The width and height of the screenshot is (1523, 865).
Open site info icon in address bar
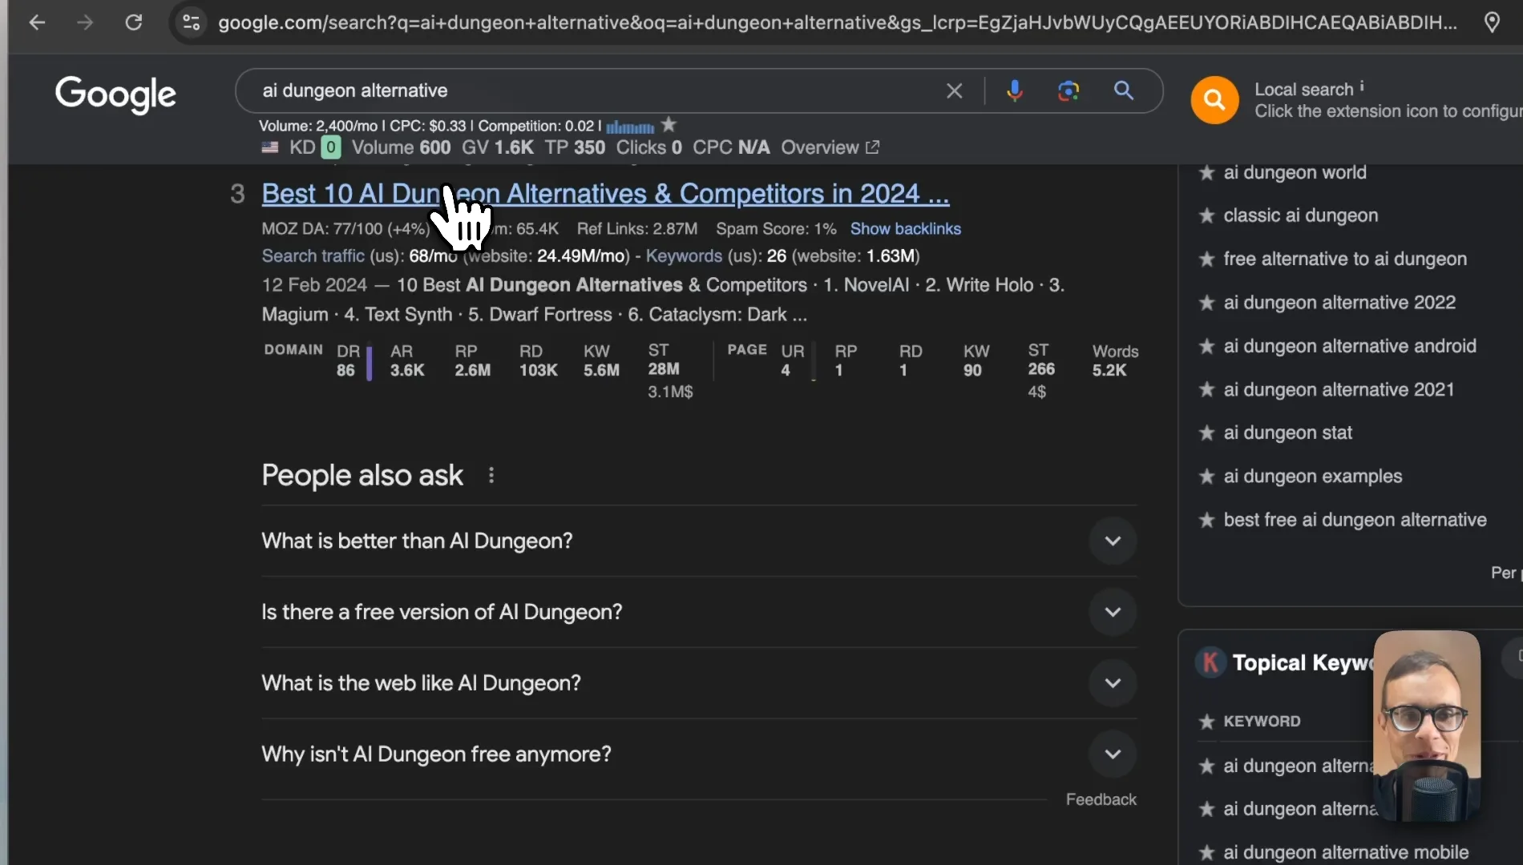pyautogui.click(x=192, y=22)
